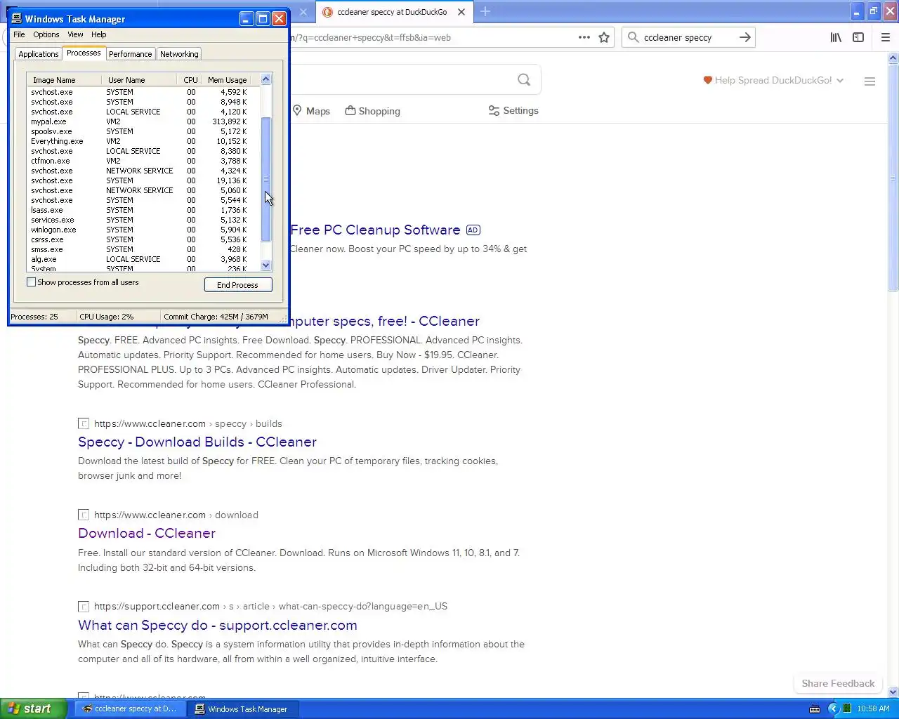Click the Share Feedback button
899x719 pixels.
[x=838, y=683]
